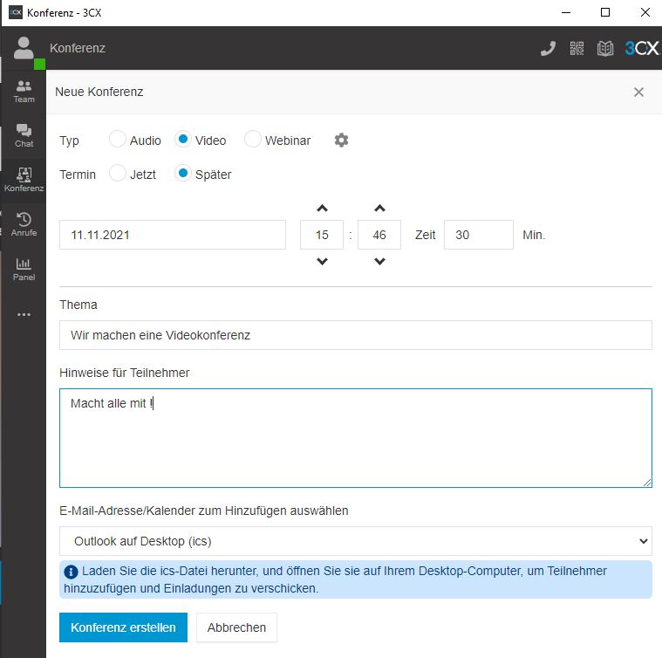Click the QR code icon in header

tap(577, 49)
